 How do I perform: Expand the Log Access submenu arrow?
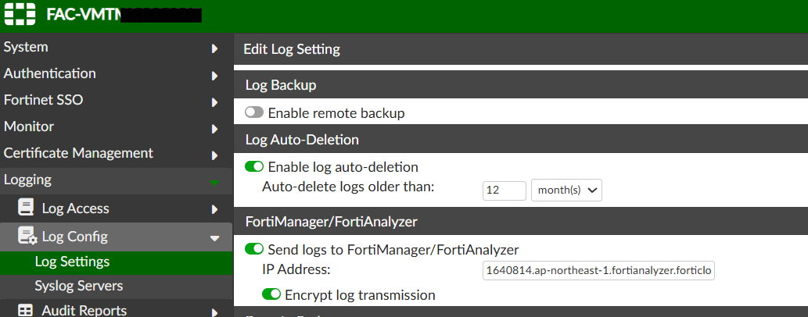(x=215, y=209)
